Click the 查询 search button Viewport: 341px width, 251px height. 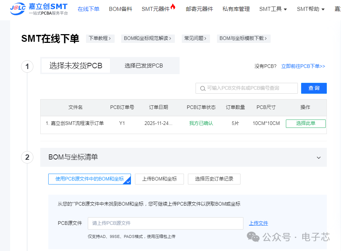pos(313,88)
